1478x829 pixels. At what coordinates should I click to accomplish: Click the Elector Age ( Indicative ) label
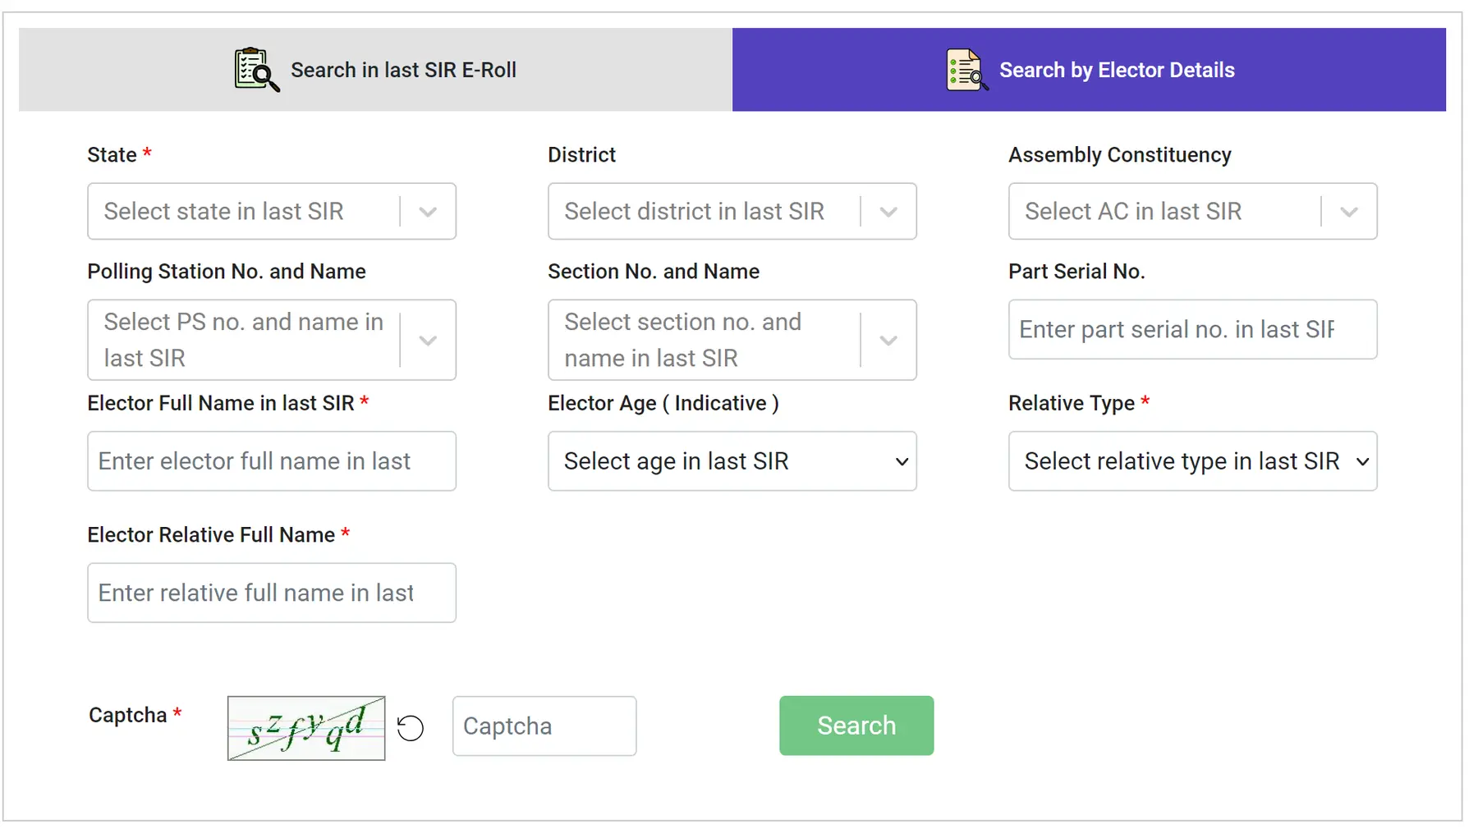[663, 403]
